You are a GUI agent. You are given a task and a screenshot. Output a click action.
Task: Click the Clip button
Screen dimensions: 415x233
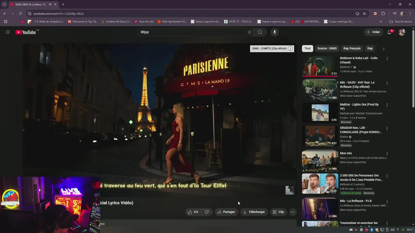278,212
